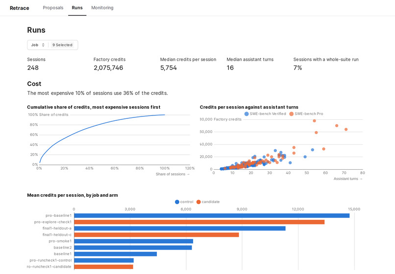Click the 'Median credits per session' label

pos(188,59)
